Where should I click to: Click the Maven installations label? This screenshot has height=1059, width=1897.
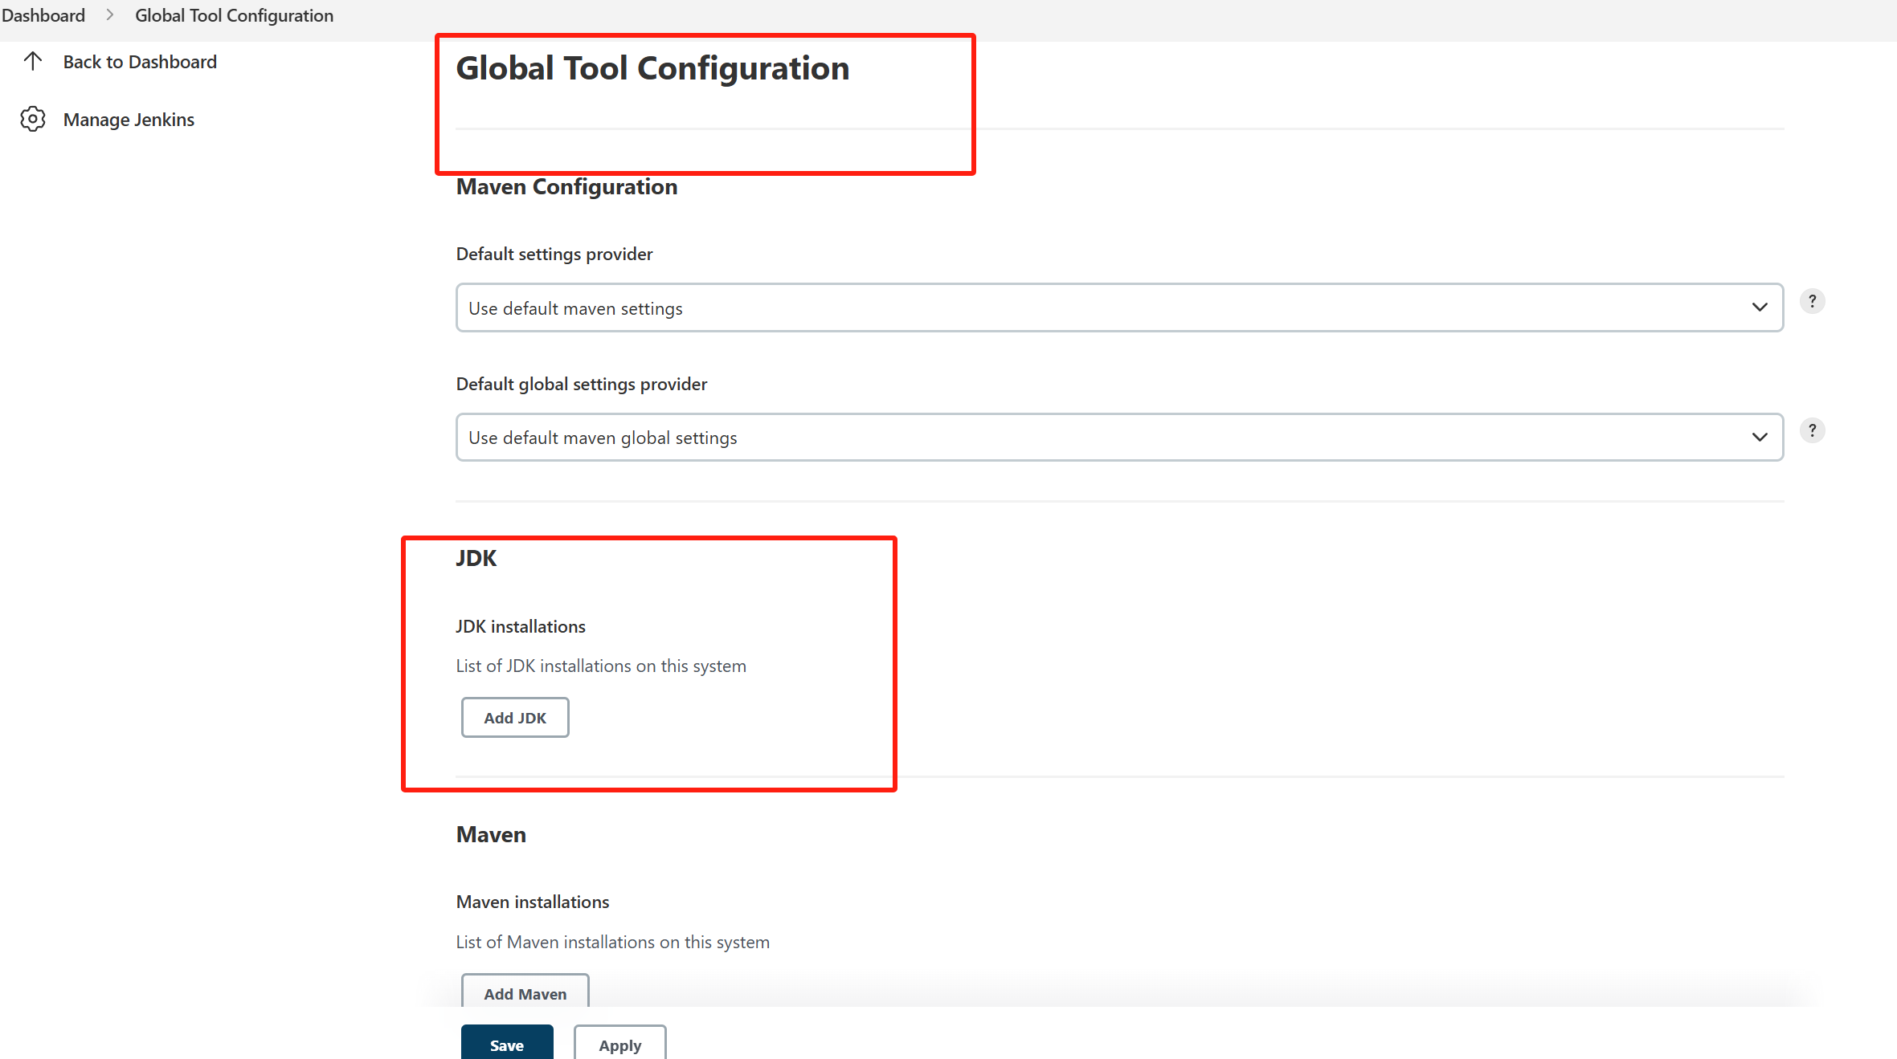pyautogui.click(x=533, y=902)
